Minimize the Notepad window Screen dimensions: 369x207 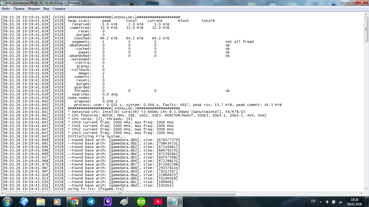point(344,2)
